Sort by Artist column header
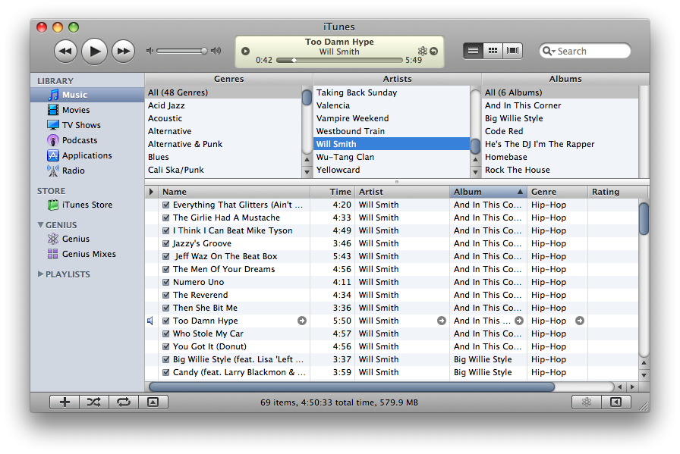 point(402,192)
